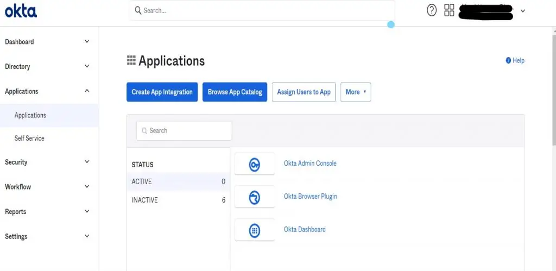
Task: Expand the Workflow sidebar section
Action: coord(87,187)
